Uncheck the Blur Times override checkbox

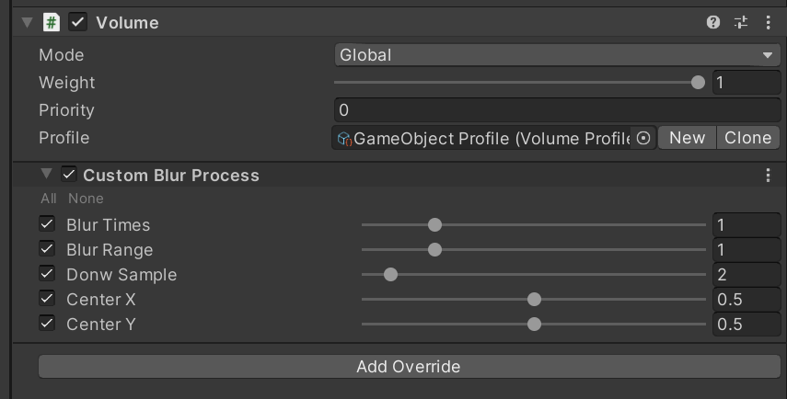pyautogui.click(x=47, y=223)
